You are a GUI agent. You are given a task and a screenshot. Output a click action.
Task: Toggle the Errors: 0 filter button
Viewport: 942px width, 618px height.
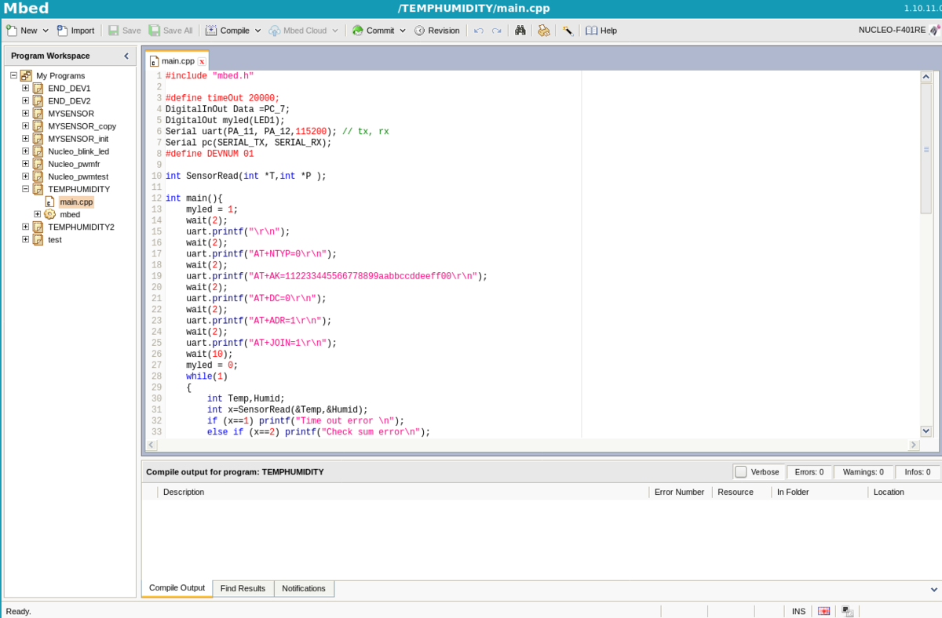809,472
